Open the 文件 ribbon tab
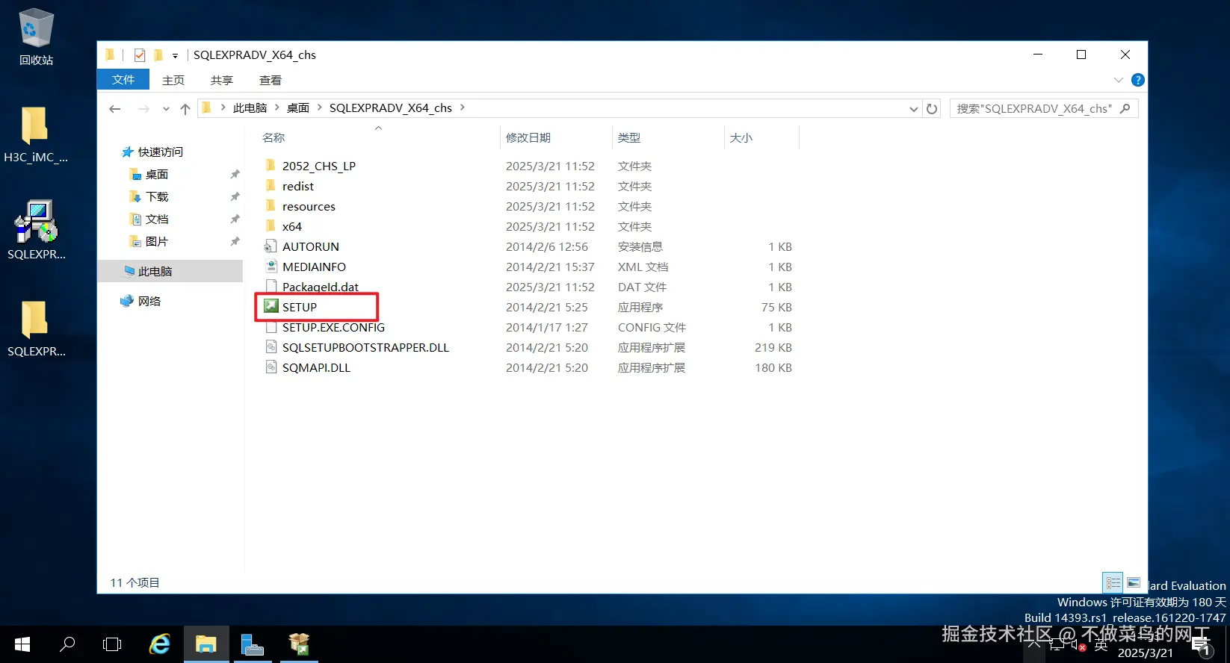1230x663 pixels. click(123, 80)
